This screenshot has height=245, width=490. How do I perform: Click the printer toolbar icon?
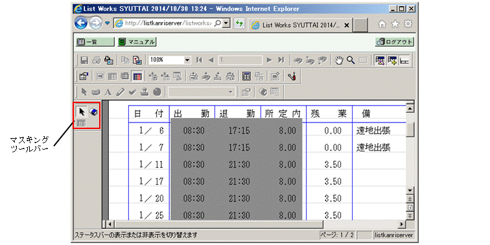click(96, 60)
